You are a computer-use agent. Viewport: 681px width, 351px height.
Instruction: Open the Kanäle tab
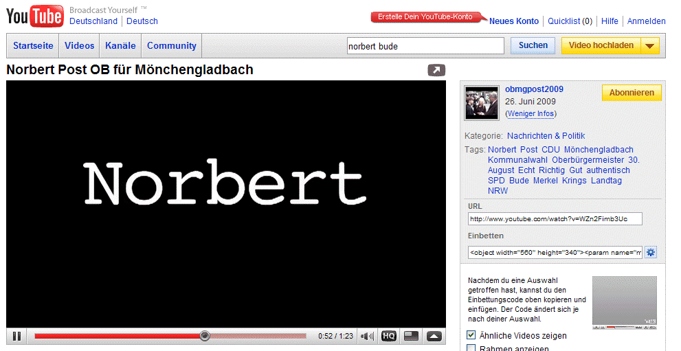(120, 45)
